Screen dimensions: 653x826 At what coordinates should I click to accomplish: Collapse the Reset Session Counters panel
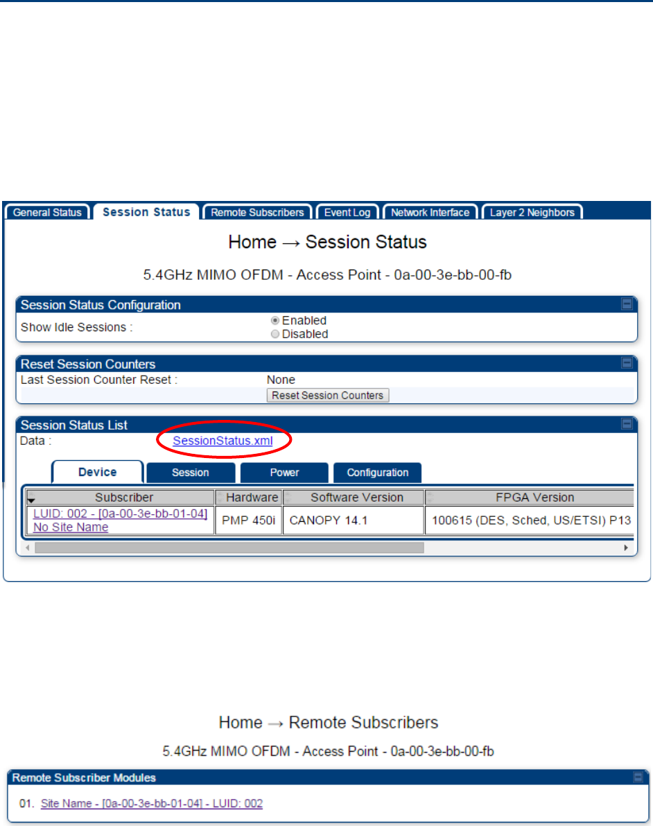point(627,363)
